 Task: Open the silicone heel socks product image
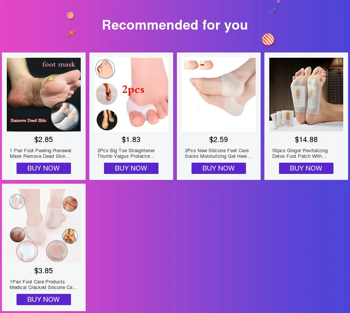pos(219,94)
